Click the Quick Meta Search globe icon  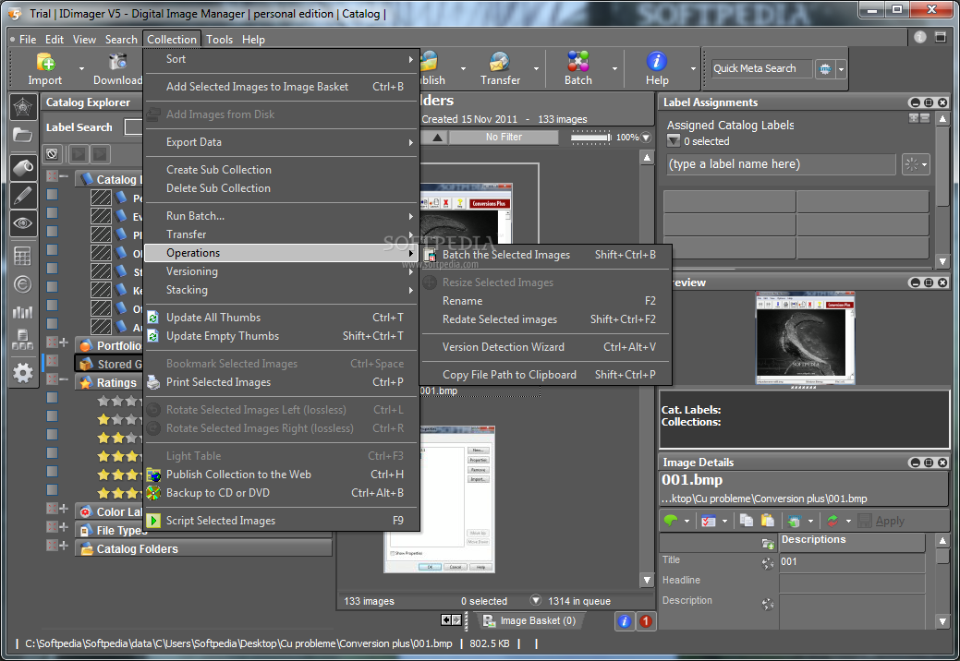click(825, 69)
